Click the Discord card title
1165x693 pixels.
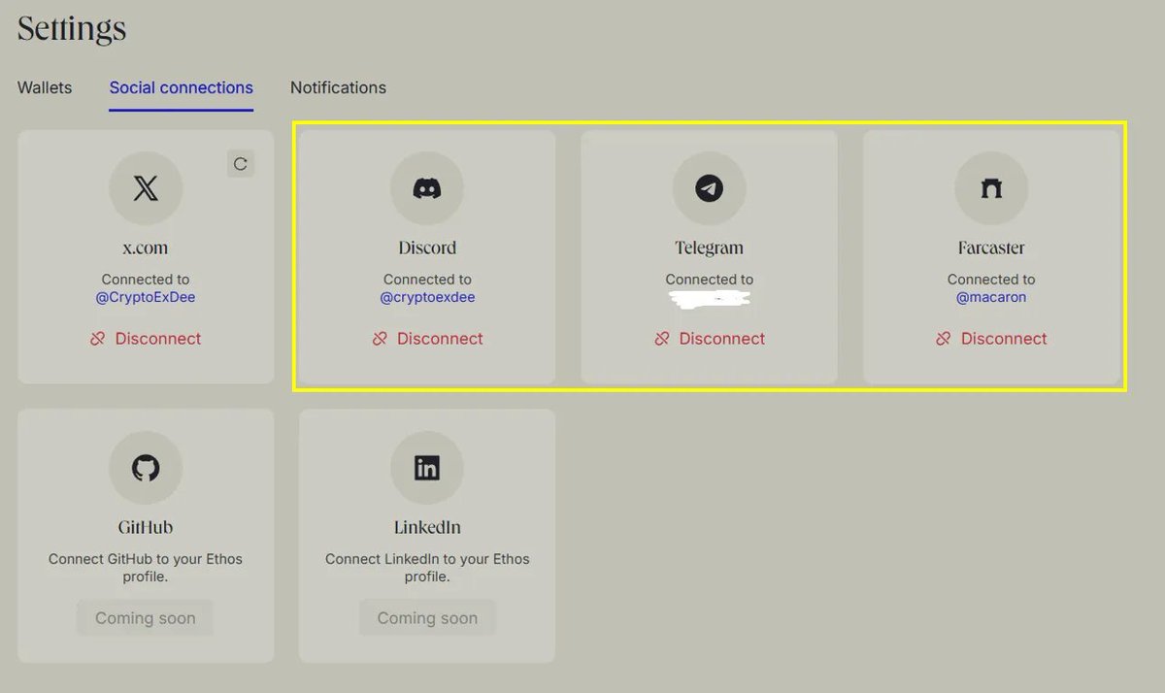point(427,247)
